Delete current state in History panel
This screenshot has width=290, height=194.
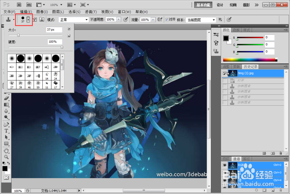pos(280,153)
